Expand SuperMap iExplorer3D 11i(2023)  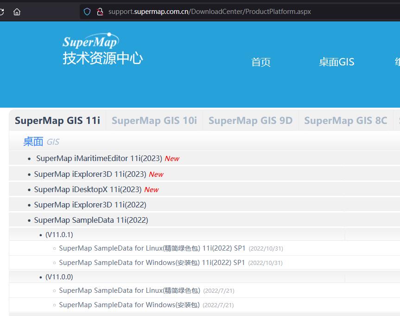[x=90, y=174]
